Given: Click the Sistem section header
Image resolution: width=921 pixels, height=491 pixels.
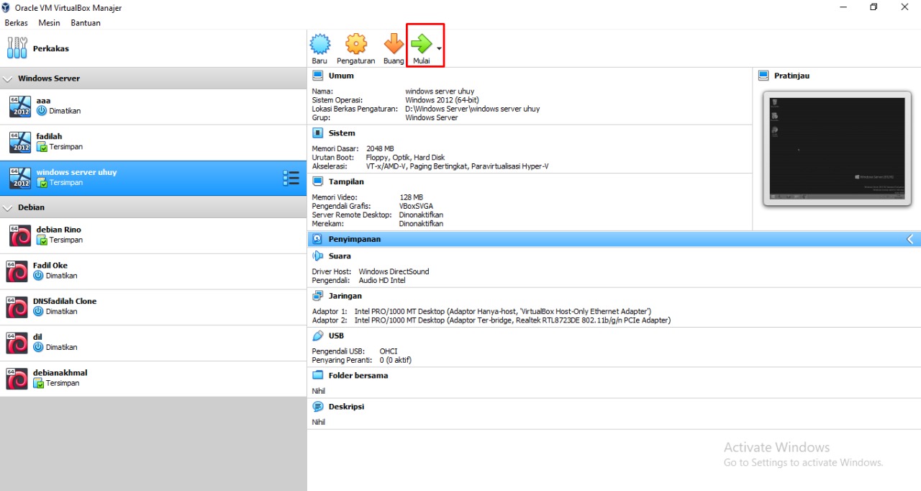Looking at the screenshot, I should [342, 133].
